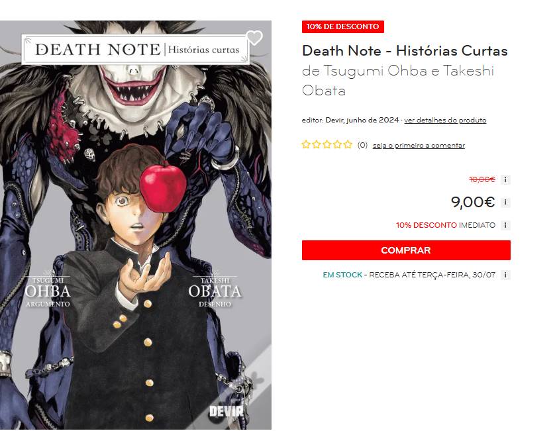Click the red COMPRAR button
The width and height of the screenshot is (557, 431).
[x=406, y=250]
